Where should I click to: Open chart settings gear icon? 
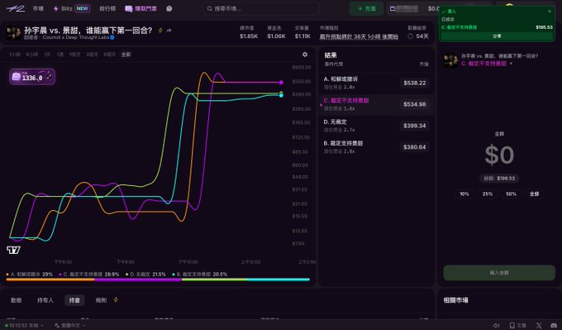(305, 55)
